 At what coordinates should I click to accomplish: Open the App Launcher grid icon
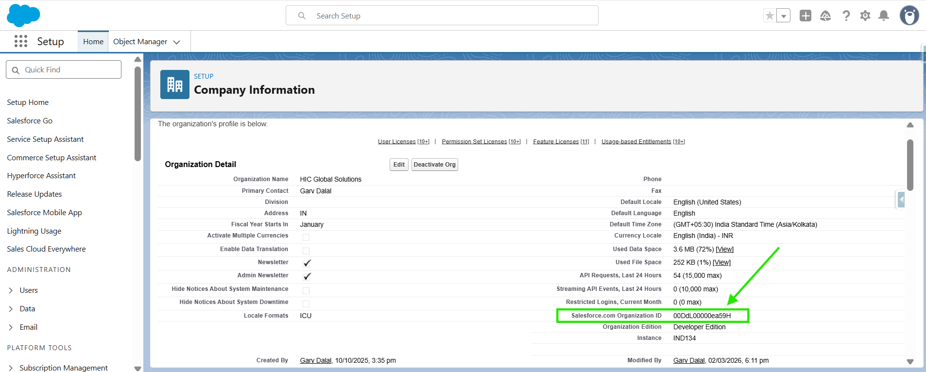21,41
